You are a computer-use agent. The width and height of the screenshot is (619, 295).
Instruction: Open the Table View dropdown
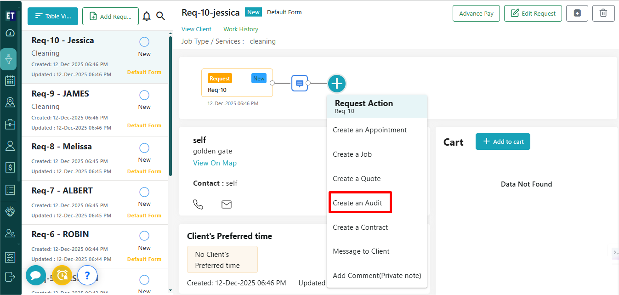(x=53, y=16)
